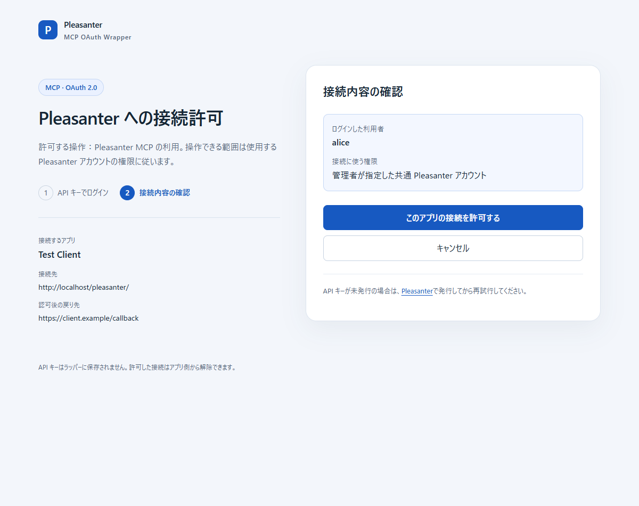Cancel the connection with キャンセル button
Viewport: 639px width, 506px height.
pyautogui.click(x=453, y=248)
